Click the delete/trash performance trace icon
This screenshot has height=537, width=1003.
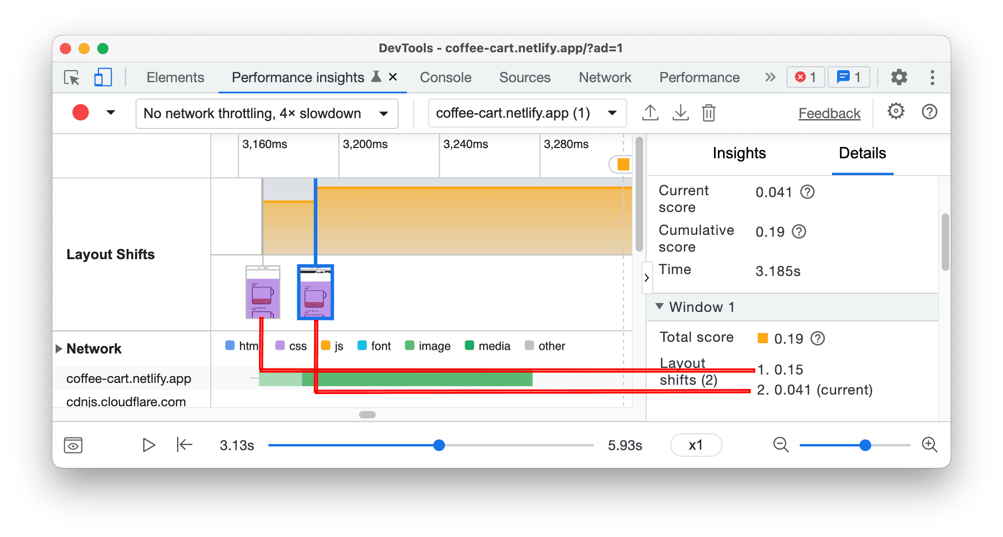pos(713,113)
